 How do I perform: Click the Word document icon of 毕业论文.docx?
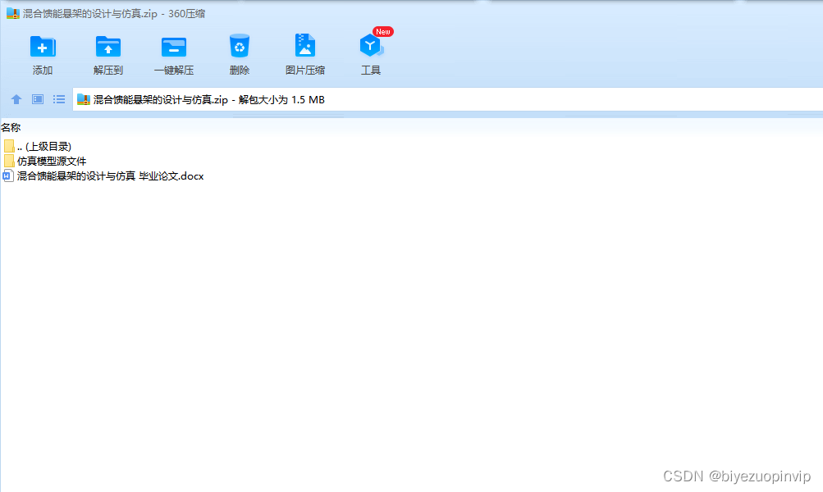coord(8,175)
